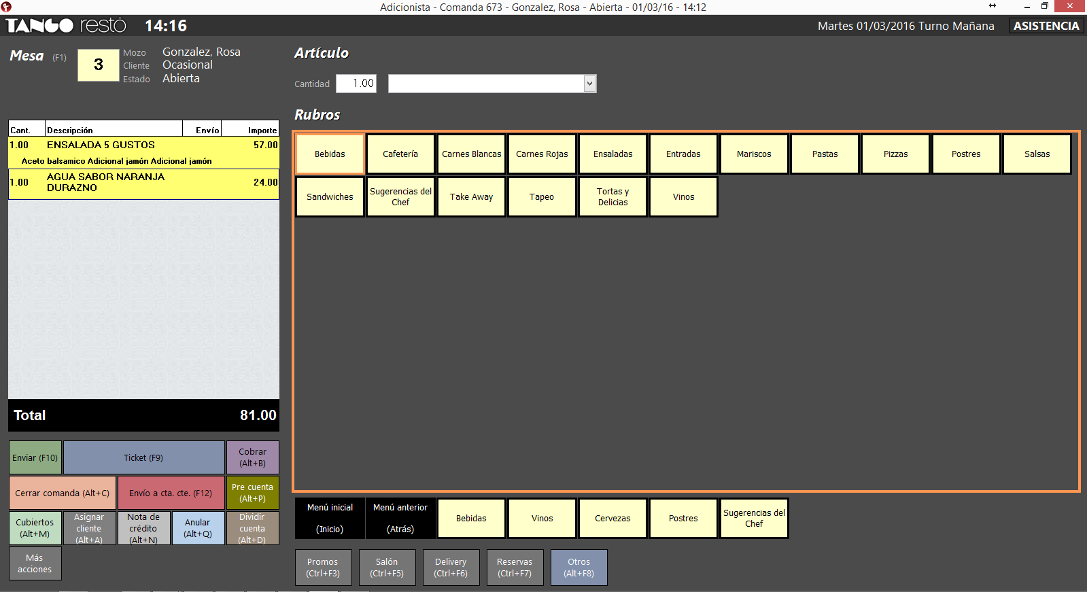Viewport: 1087px width, 592px height.
Task: Open the Bebidas category in Rubros
Action: (330, 154)
